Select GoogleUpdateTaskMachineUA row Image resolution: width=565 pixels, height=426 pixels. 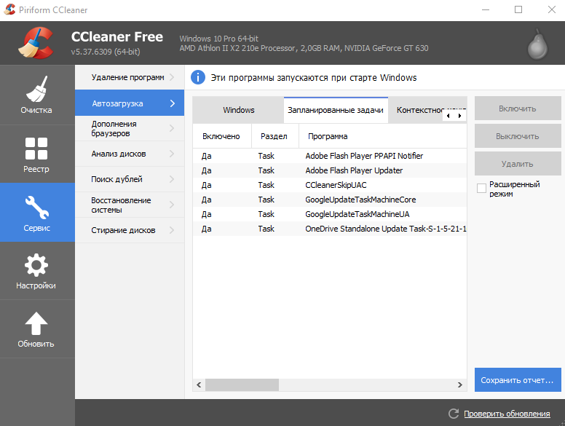(330, 214)
